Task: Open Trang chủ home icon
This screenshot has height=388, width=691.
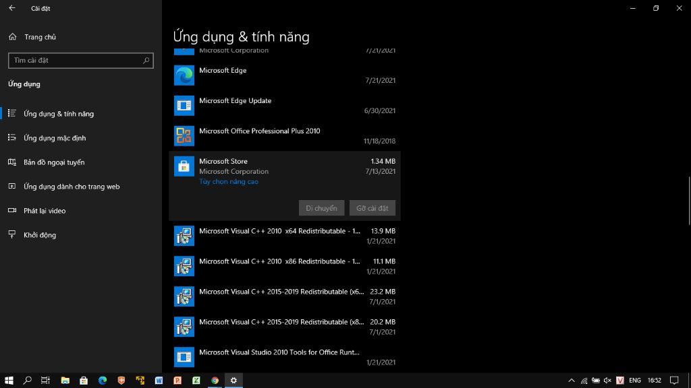Action: [12, 37]
